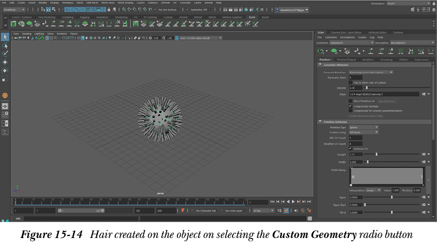Select the arrow Select tool in toolbox
The width and height of the screenshot is (437, 244).
pos(5,37)
